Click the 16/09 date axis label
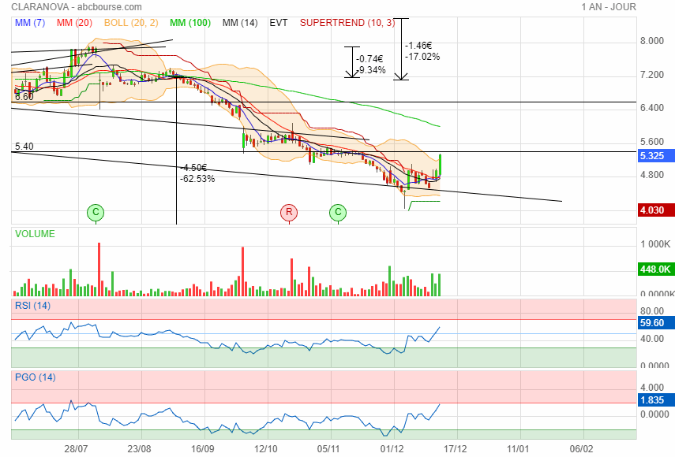Screen dimensions: 675x457 (202, 449)
